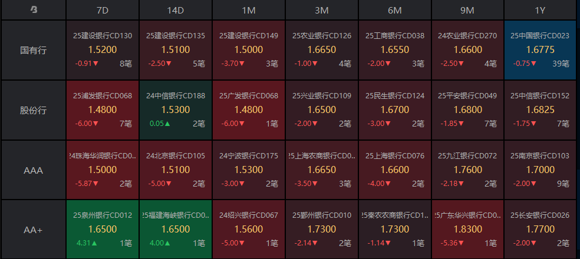Click the 25长安银行CD026 cell
The width and height of the screenshot is (580, 259).
(540, 230)
